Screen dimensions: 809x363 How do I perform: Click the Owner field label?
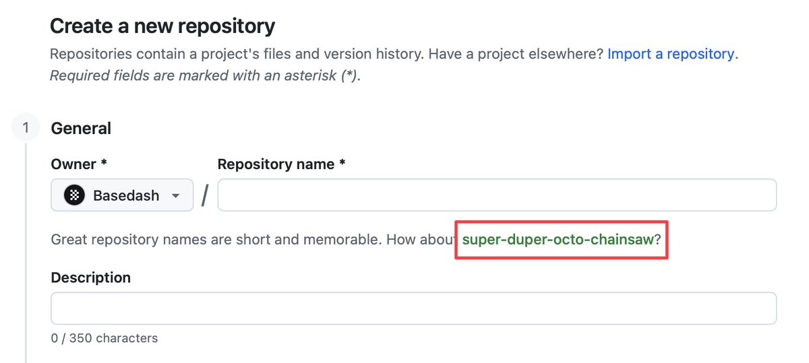pyautogui.click(x=79, y=164)
